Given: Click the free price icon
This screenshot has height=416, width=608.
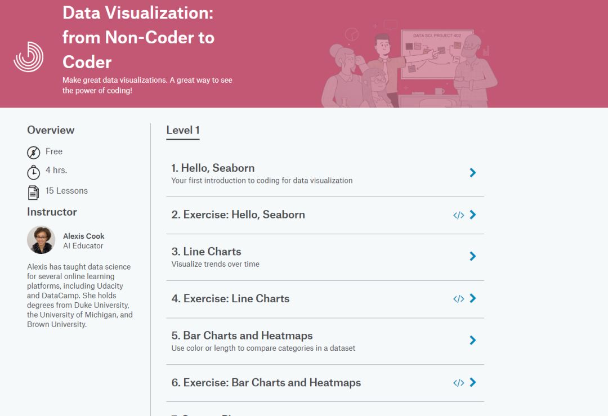Looking at the screenshot, I should (x=34, y=152).
